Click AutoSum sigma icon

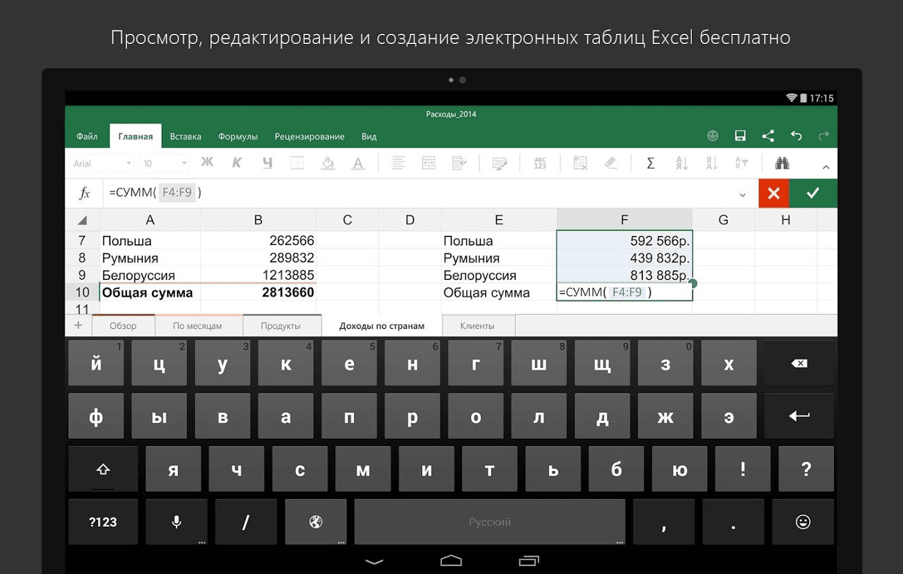[650, 163]
